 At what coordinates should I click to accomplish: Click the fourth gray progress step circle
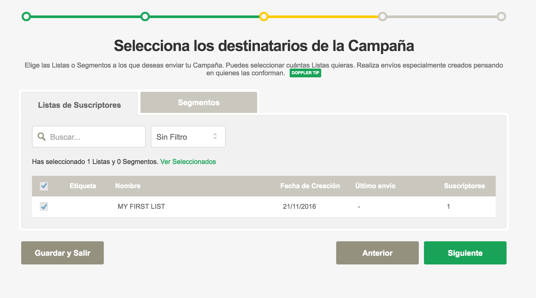(x=383, y=17)
